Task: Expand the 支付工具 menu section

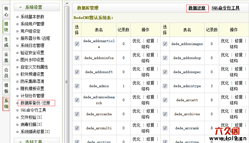Action: 37,141
